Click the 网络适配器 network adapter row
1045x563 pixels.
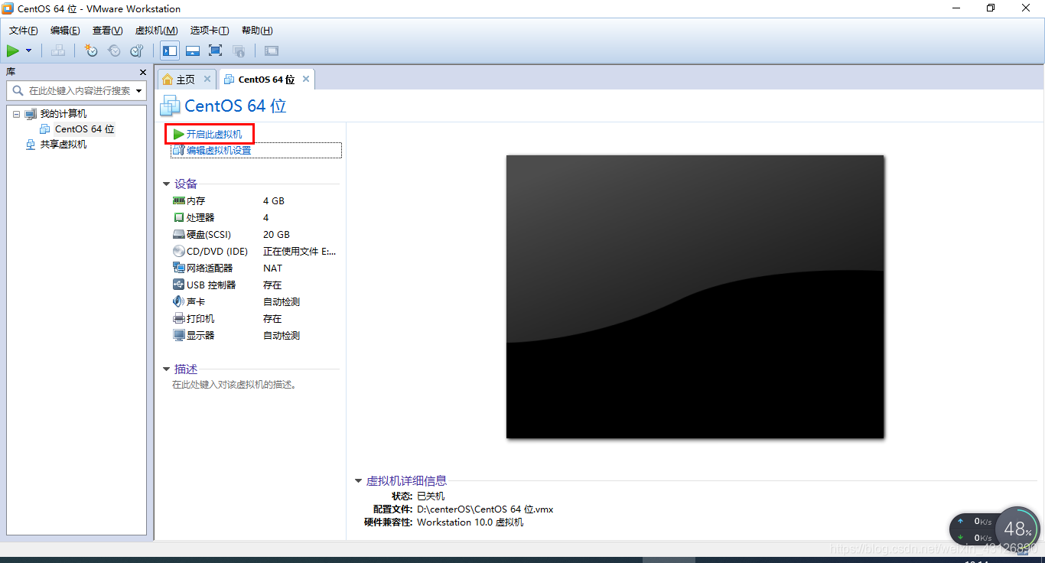[256, 268]
